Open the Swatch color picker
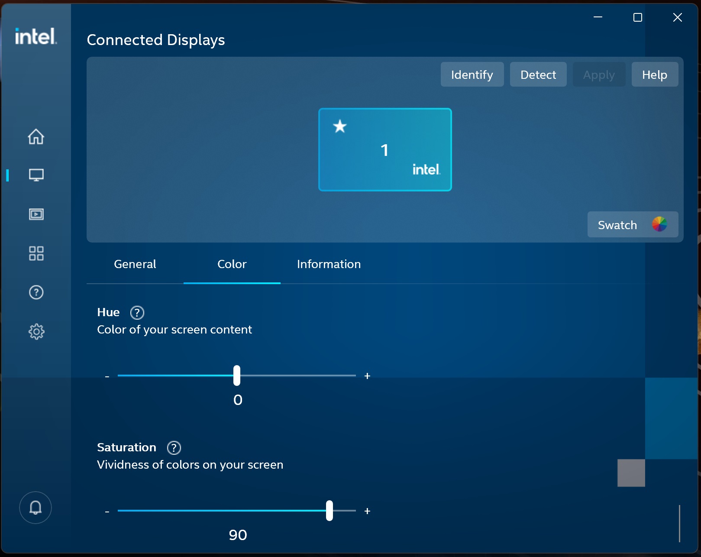701x557 pixels. (x=632, y=224)
